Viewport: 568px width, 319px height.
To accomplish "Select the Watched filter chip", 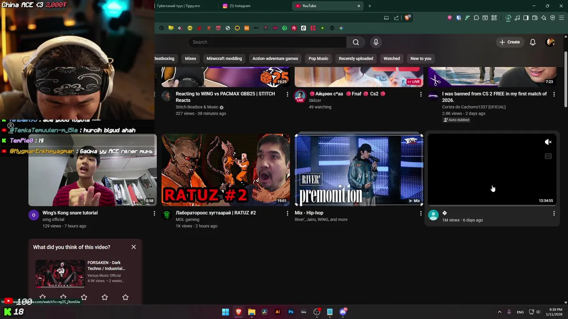I will (391, 58).
